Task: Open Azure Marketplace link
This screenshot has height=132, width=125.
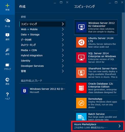Action: pos(98,126)
